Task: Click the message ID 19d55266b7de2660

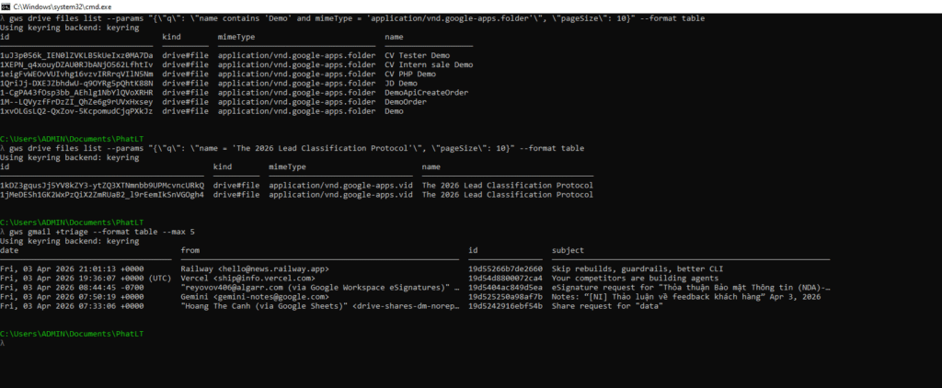Action: [x=505, y=268]
